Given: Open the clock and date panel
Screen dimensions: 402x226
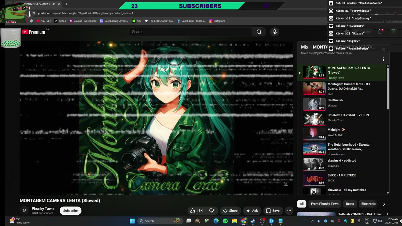Looking at the screenshot, I should click(393, 221).
